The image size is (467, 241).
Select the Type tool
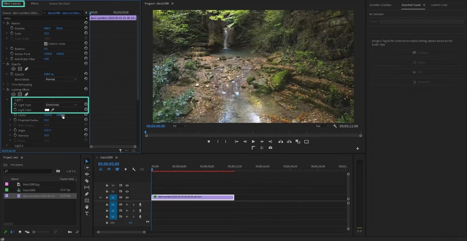(87, 213)
